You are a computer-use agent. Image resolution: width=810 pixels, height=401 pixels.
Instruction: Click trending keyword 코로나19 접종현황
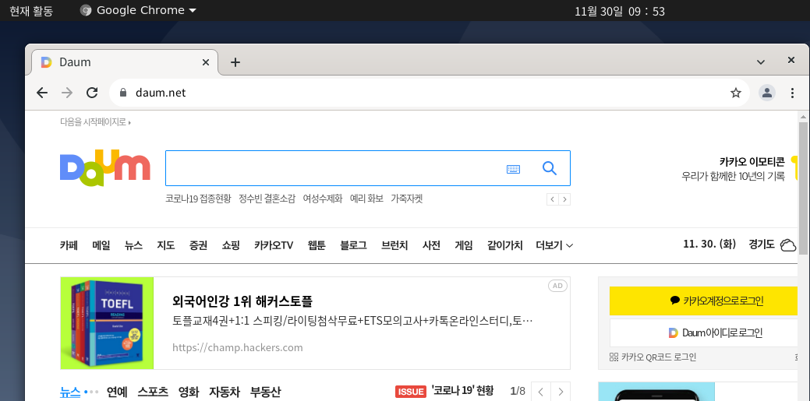pyautogui.click(x=198, y=199)
